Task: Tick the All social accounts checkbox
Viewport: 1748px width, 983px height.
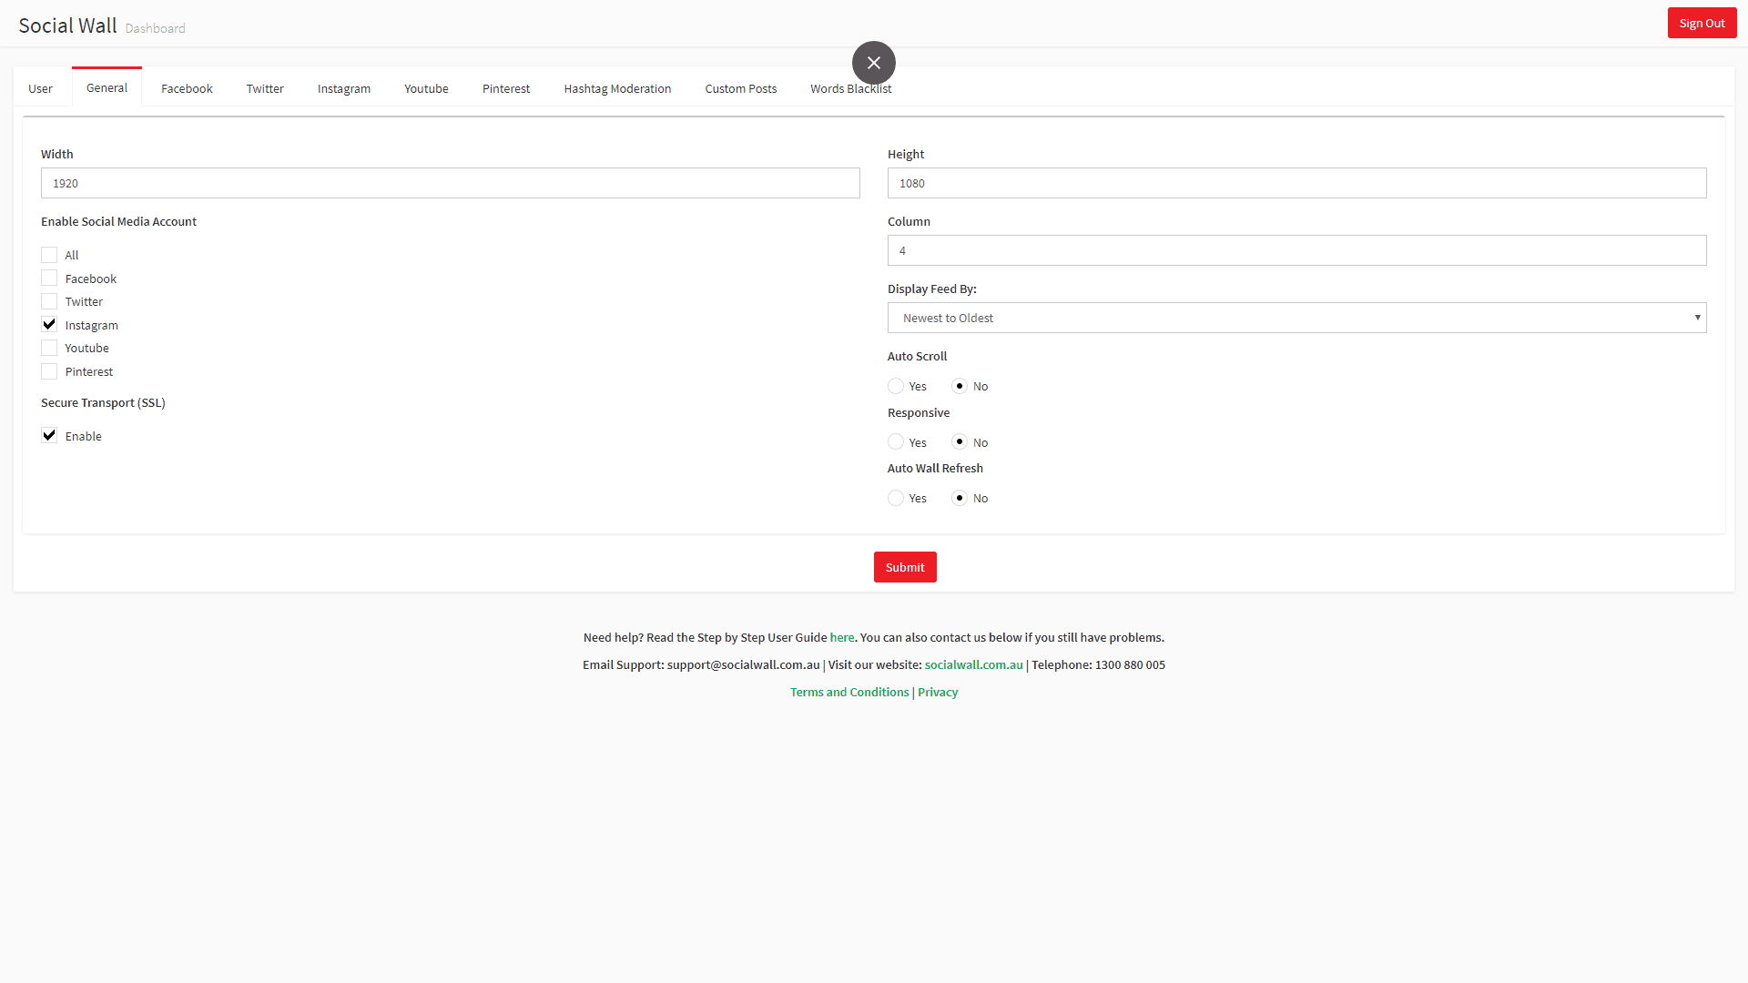Action: 49,255
